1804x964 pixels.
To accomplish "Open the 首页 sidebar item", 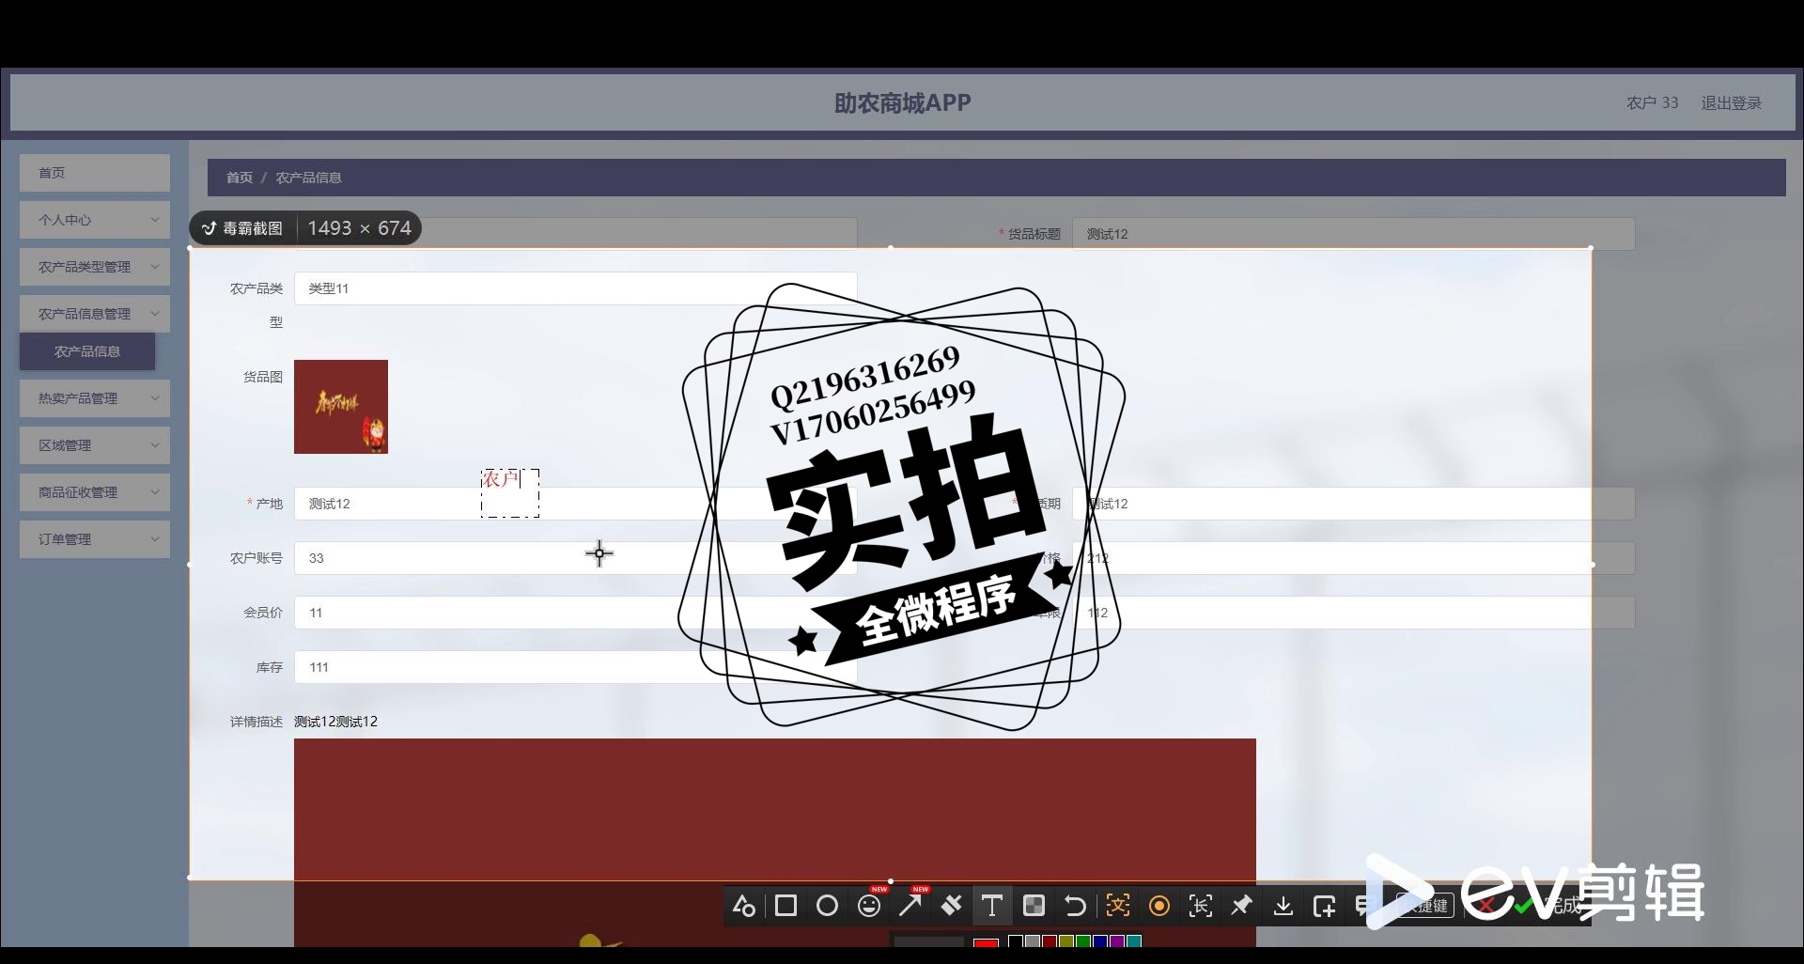I will 95,173.
